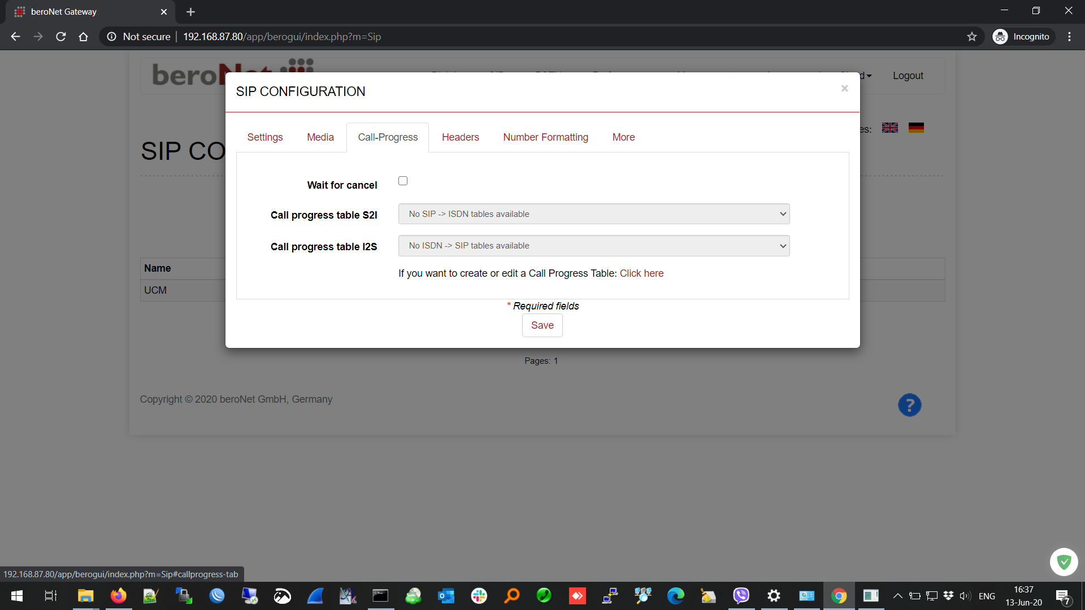Enable the Wait for cancel checkbox
The height and width of the screenshot is (610, 1085).
[403, 181]
